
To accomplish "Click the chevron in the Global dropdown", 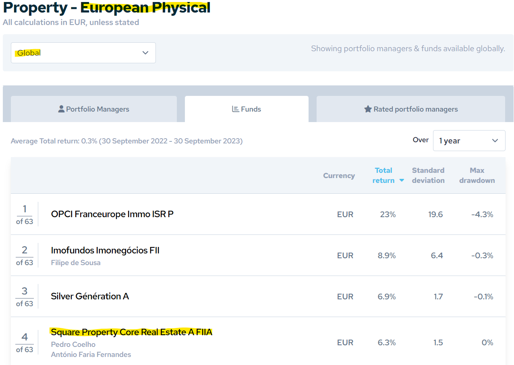I will point(145,53).
